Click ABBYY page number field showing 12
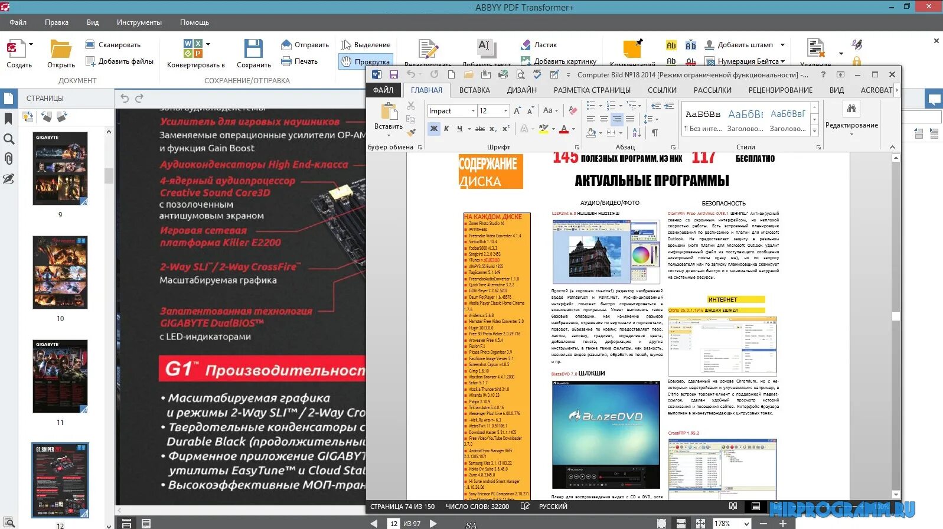Screen dimensions: 943x529 394,524
